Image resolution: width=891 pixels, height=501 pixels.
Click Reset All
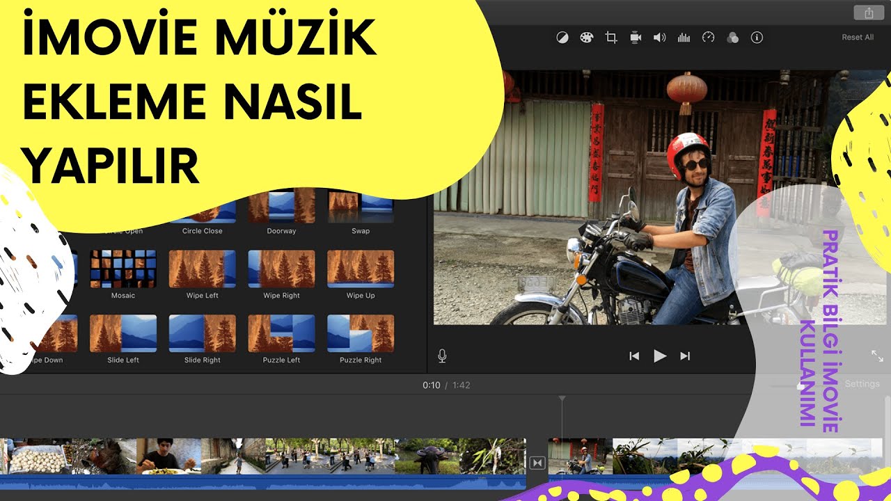[858, 38]
